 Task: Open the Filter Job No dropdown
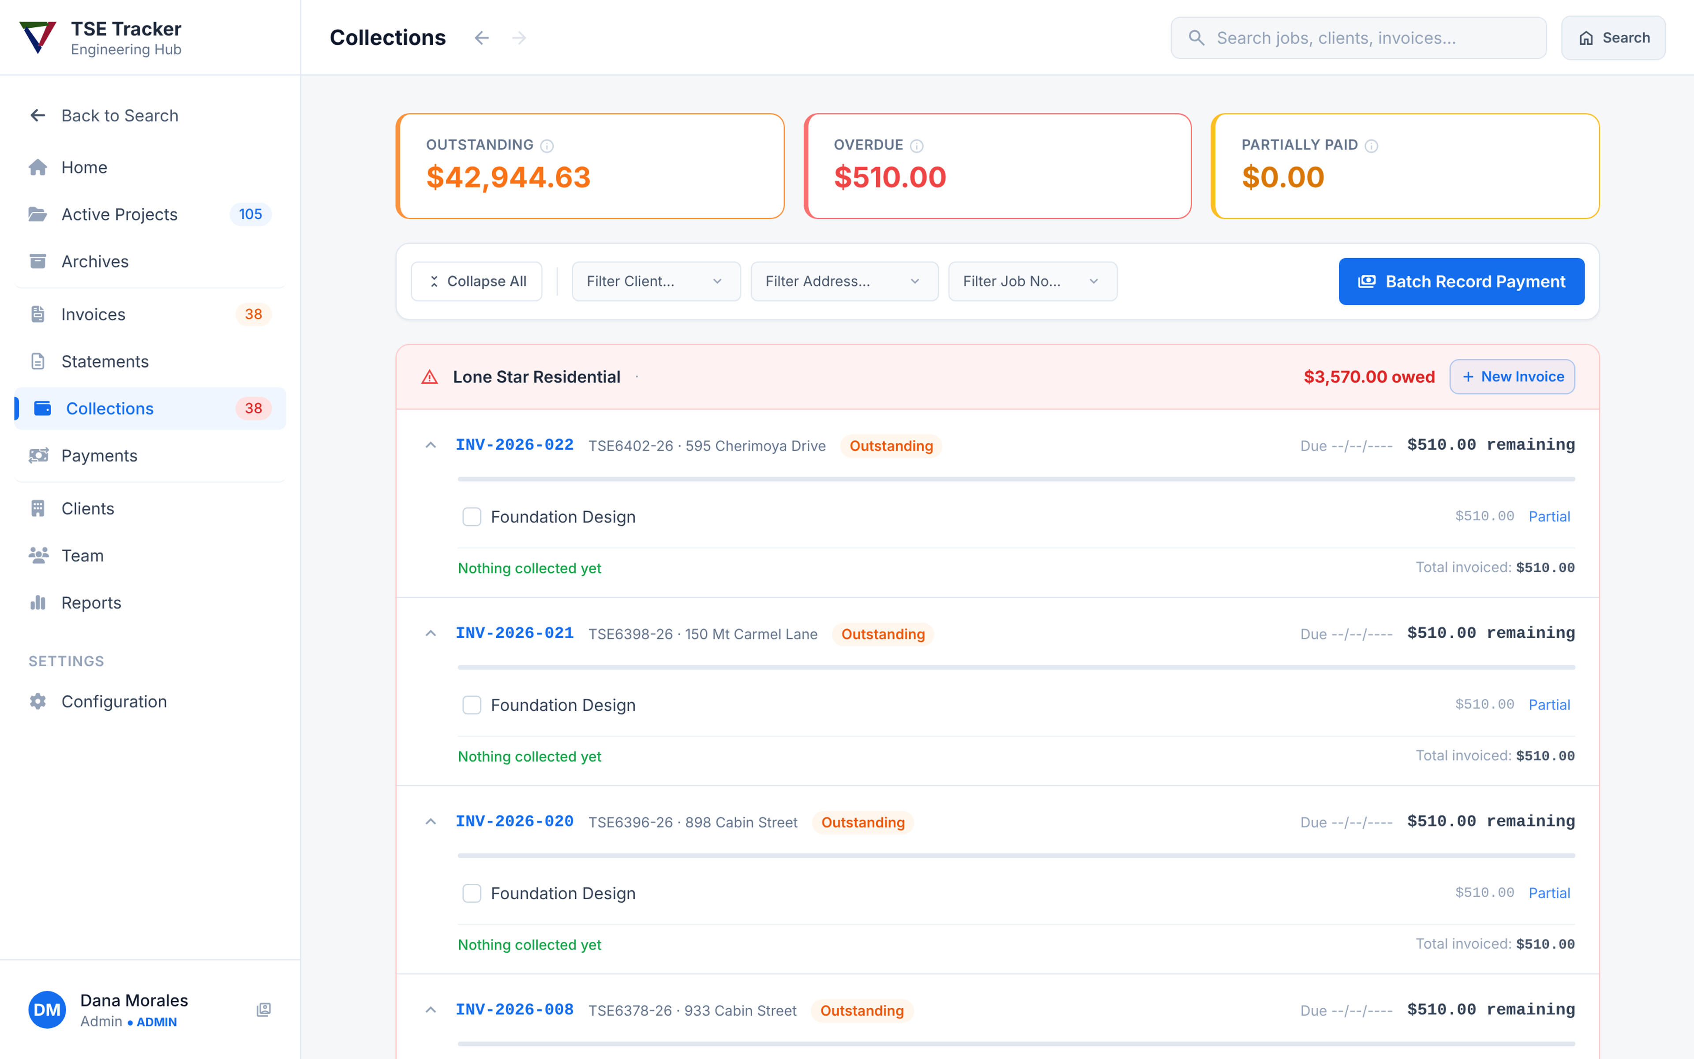[x=1032, y=282]
